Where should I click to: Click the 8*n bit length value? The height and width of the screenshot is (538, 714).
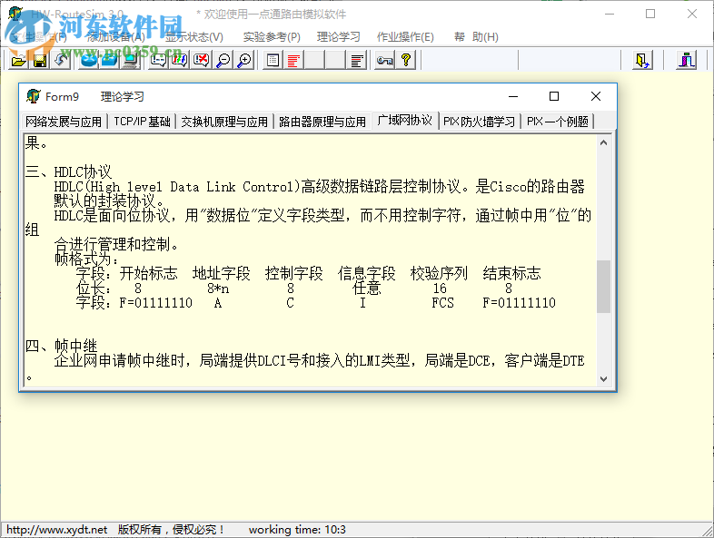point(218,289)
